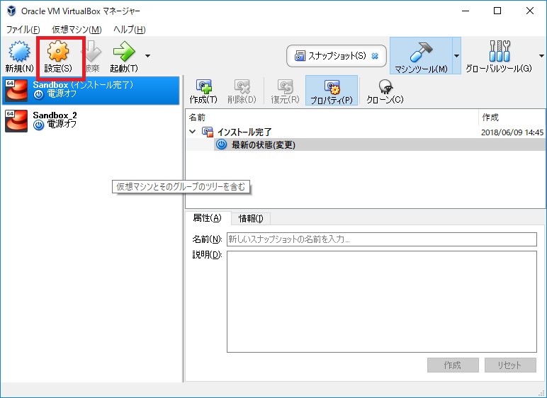The width and height of the screenshot is (547, 398).
Task: Switch to the 属性(A) tab
Action: (x=208, y=218)
